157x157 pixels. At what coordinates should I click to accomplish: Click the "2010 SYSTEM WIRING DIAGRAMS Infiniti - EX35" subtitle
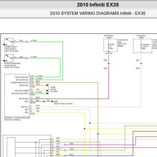coord(98,13)
